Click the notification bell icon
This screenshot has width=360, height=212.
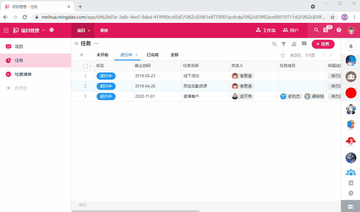click(x=351, y=46)
